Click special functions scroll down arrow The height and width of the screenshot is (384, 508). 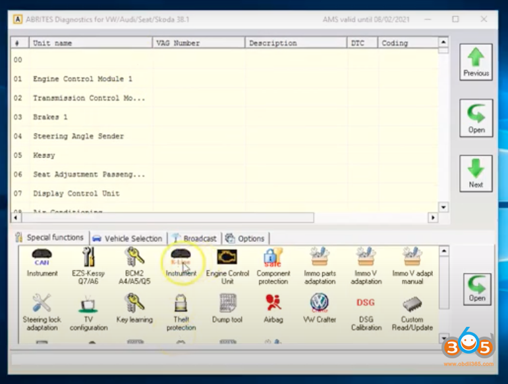(x=444, y=338)
